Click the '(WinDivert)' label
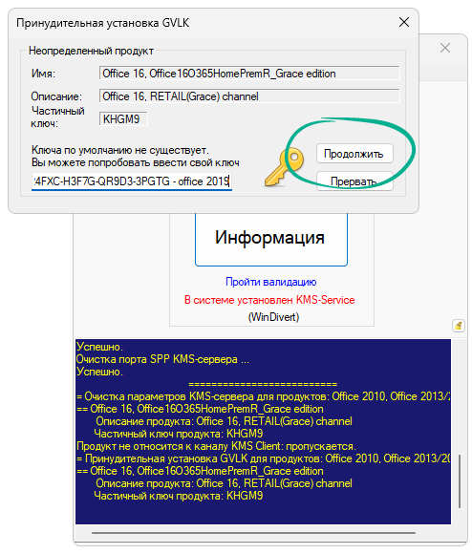 click(x=273, y=317)
